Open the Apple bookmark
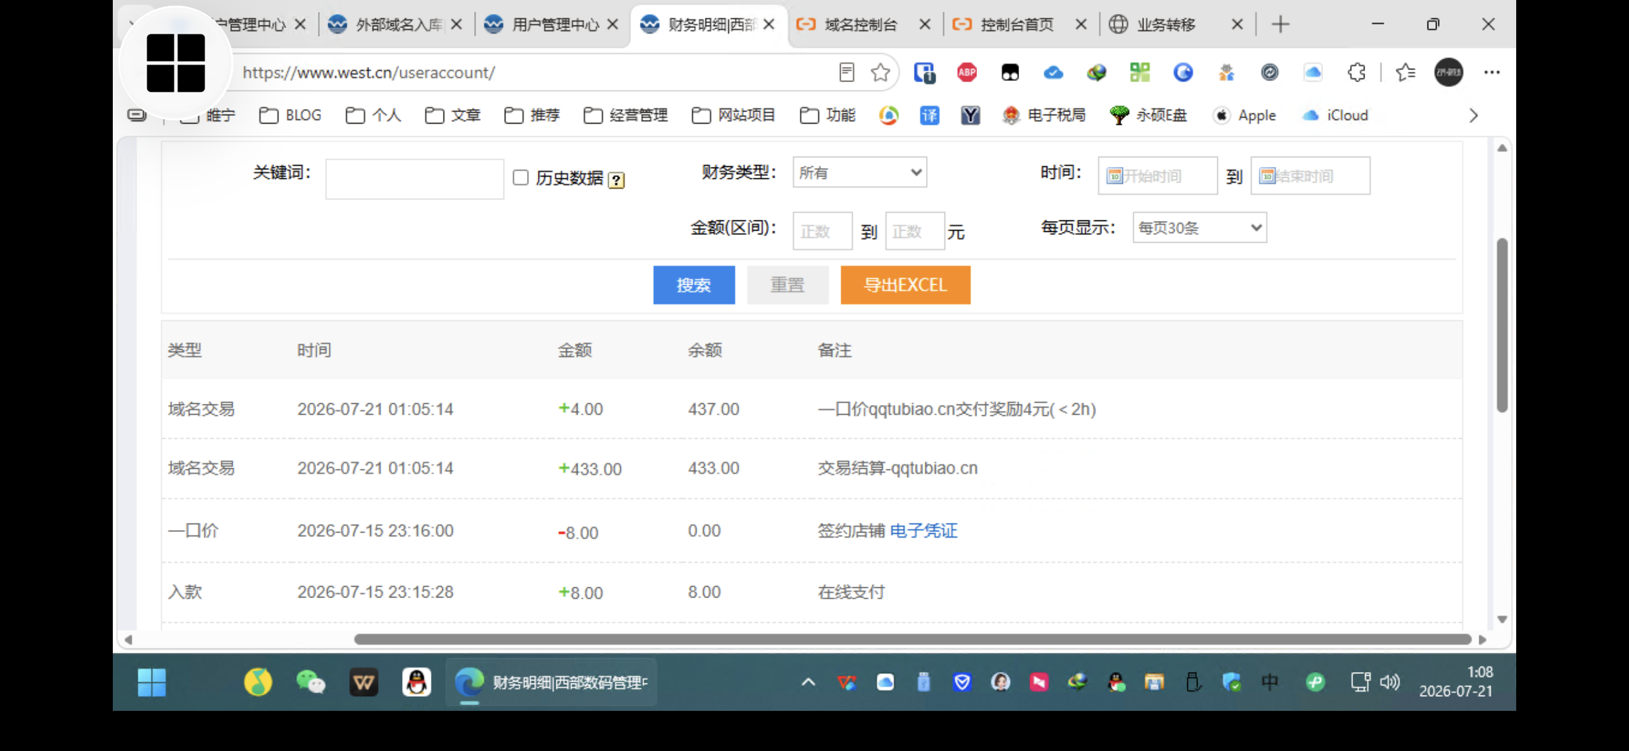This screenshot has height=751, width=1629. pyautogui.click(x=1244, y=115)
